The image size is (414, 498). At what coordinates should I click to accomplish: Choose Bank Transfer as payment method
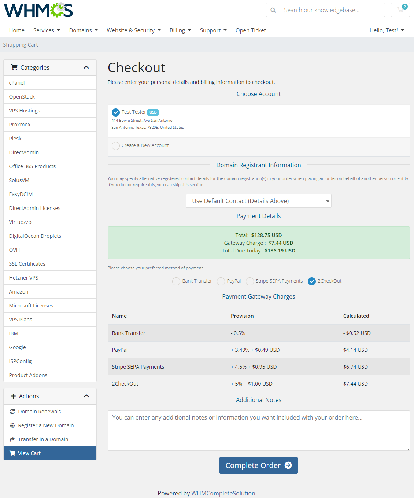[176, 281]
